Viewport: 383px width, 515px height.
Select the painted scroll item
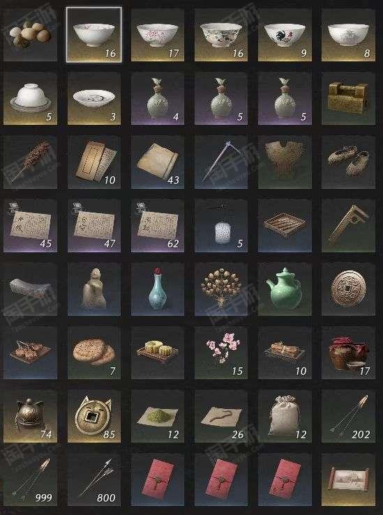[x=349, y=479]
